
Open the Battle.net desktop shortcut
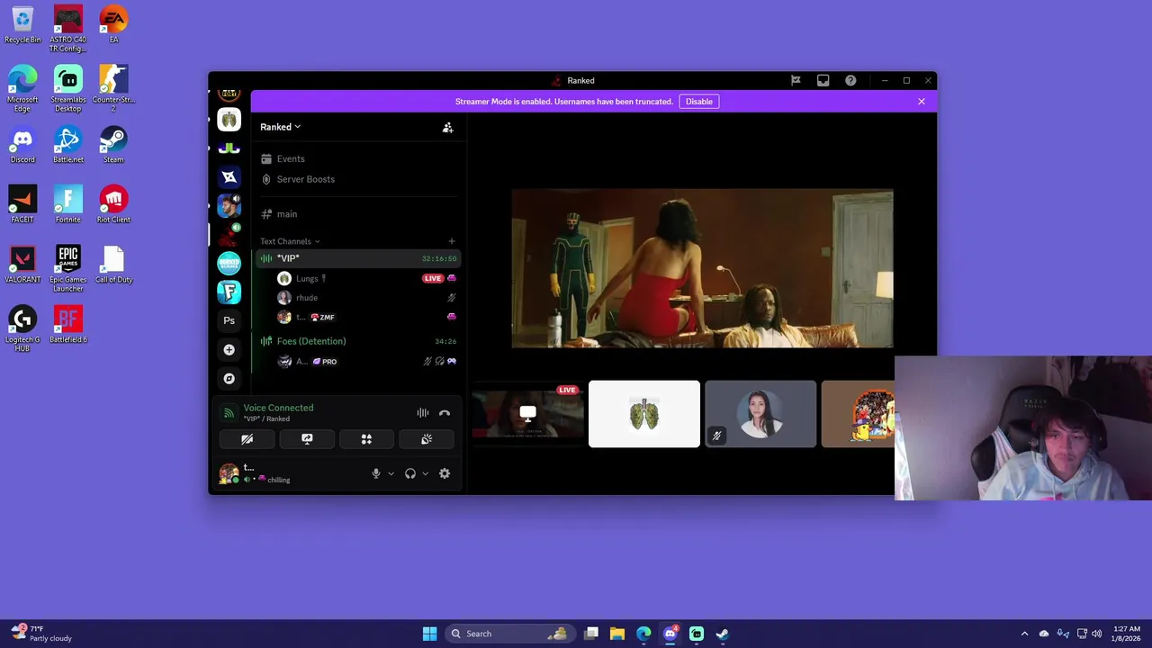tap(68, 145)
